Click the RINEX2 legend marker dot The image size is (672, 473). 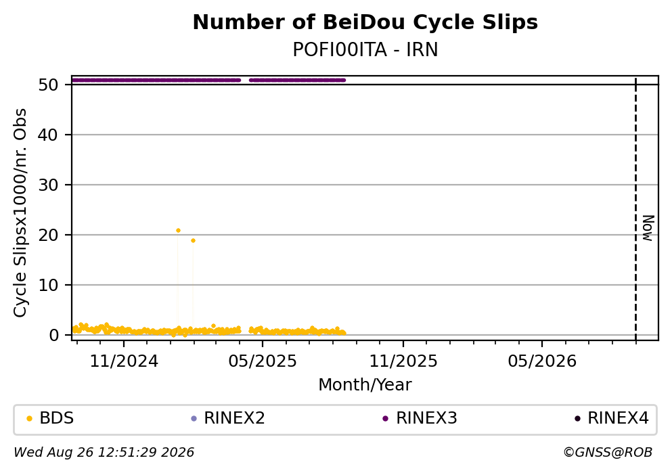coord(194,419)
